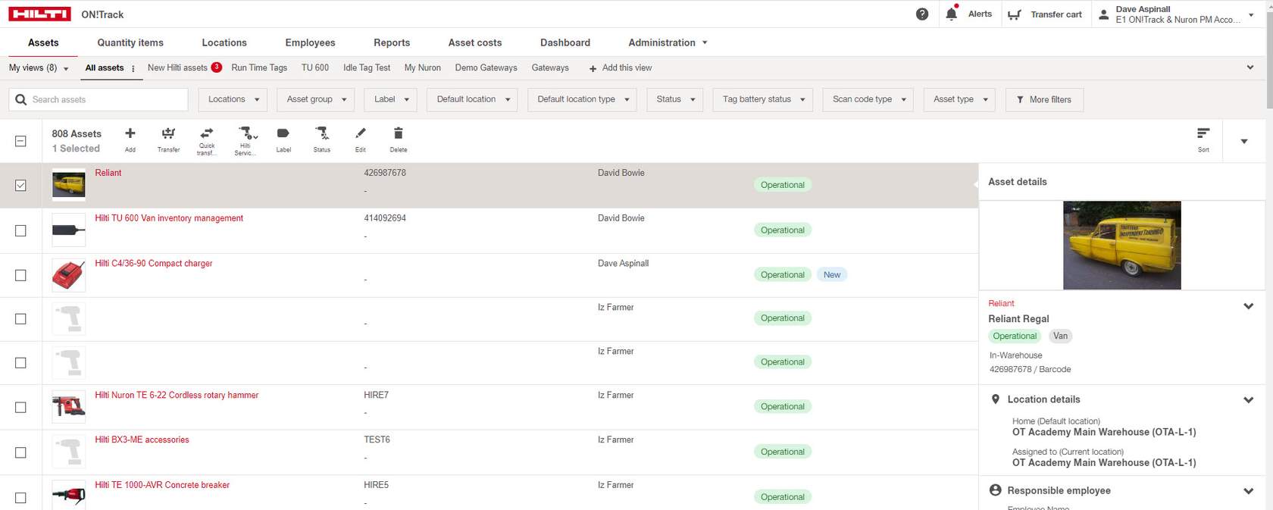Open Hilti Nuron TE 6-22 Cordless rotary hammer
Screen dimensions: 1273x510
tap(177, 395)
